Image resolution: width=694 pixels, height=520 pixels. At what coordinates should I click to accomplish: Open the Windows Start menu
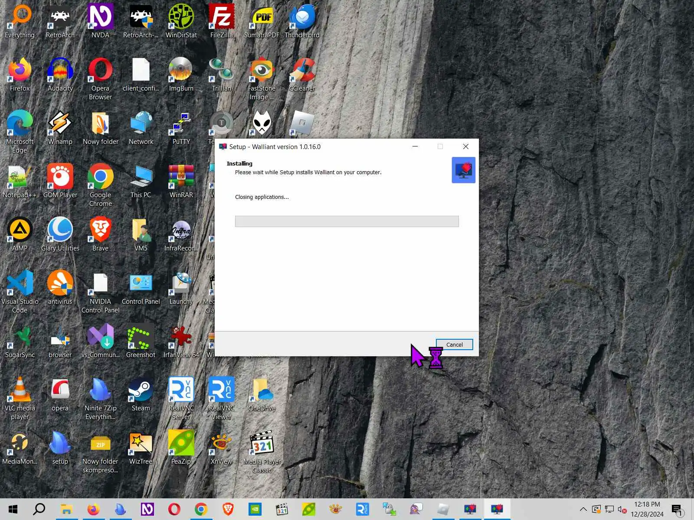(x=13, y=509)
